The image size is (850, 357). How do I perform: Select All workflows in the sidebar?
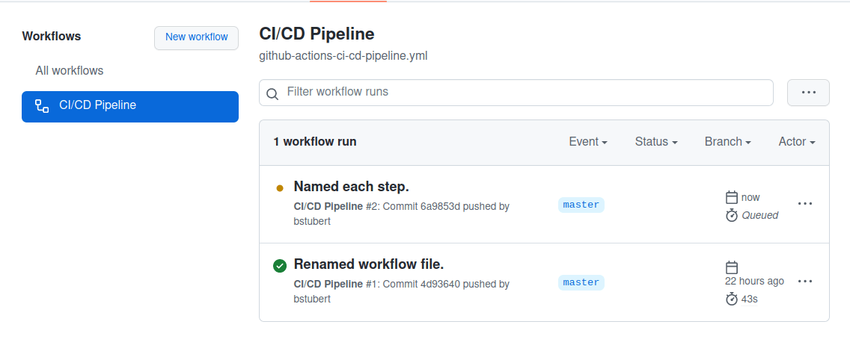(x=70, y=71)
